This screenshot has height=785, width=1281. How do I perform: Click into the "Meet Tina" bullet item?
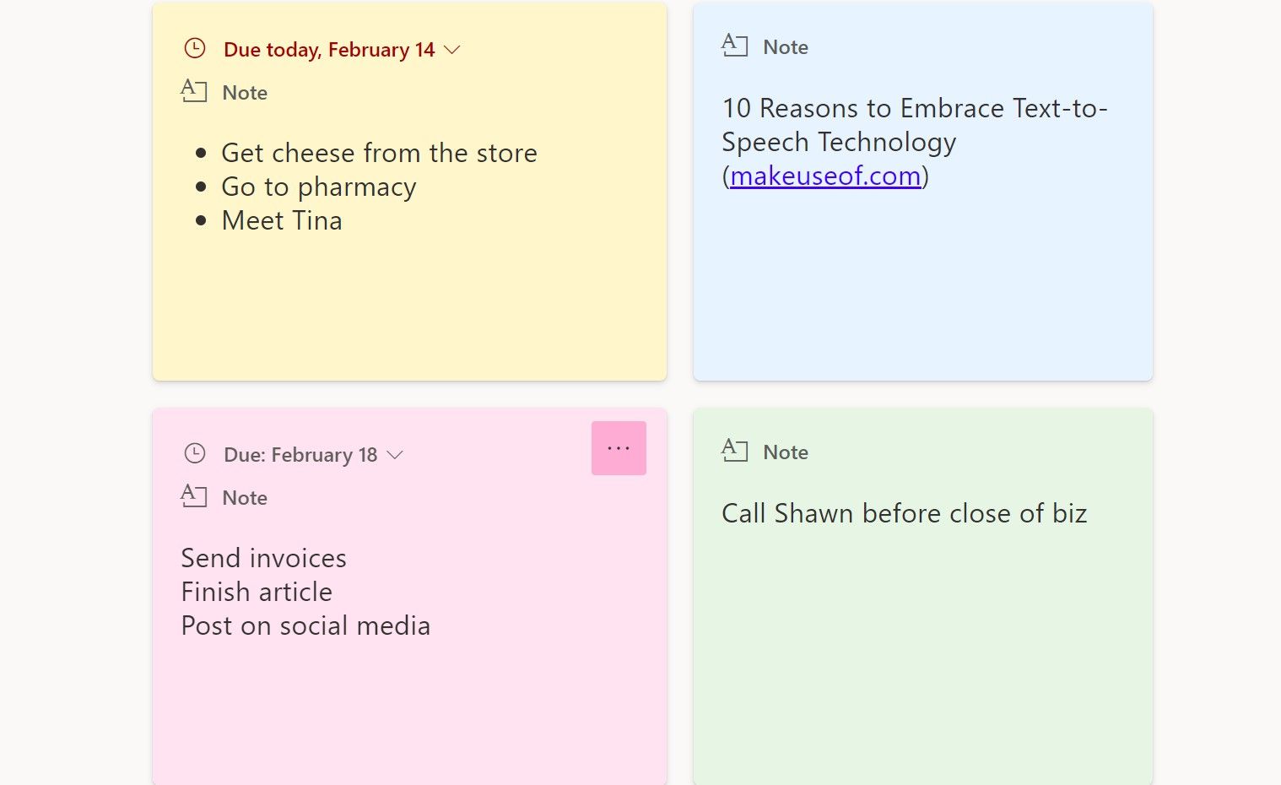point(282,220)
